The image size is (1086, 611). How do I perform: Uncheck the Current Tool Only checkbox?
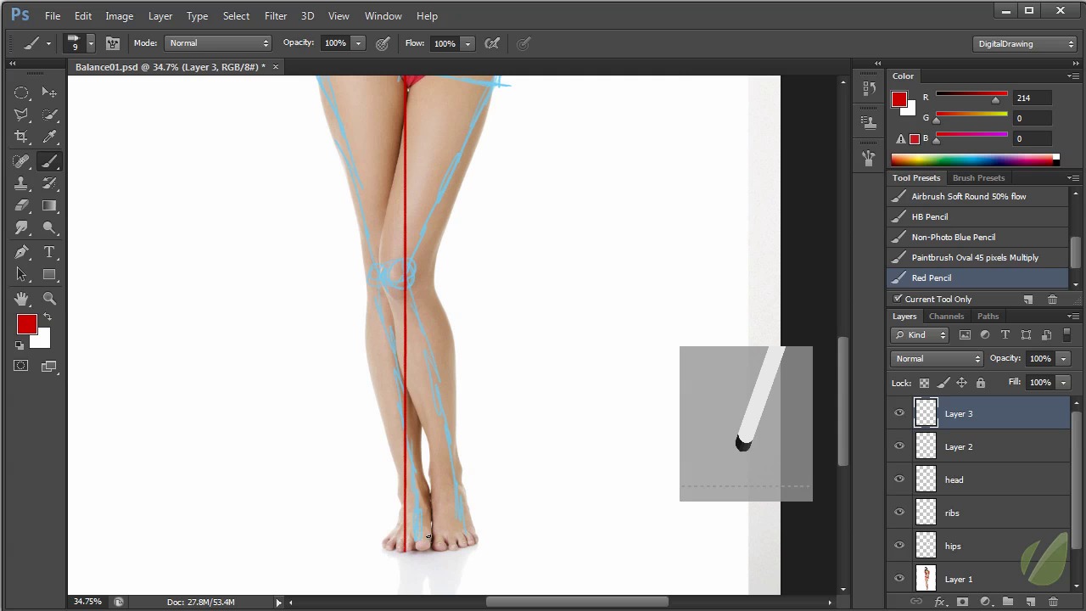tap(898, 299)
